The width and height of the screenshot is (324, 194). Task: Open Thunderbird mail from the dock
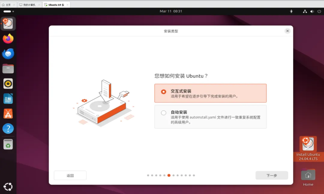coord(8,54)
